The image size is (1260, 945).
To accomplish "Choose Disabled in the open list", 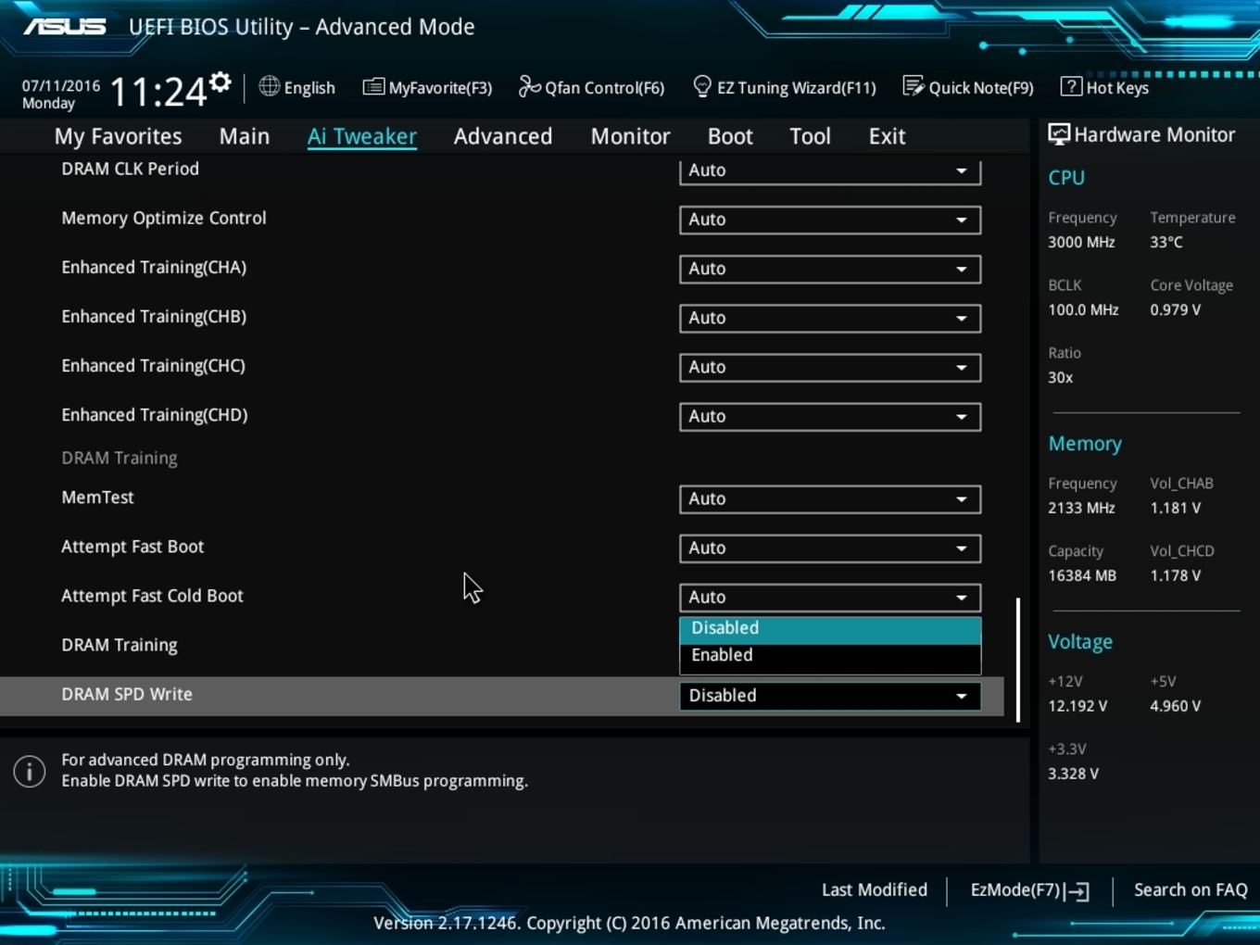I will click(830, 628).
